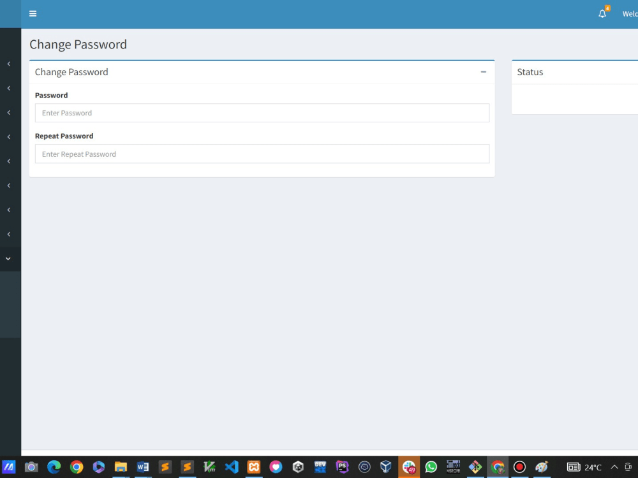The height and width of the screenshot is (478, 638).
Task: Focus the Enter Password input field
Action: (262, 113)
